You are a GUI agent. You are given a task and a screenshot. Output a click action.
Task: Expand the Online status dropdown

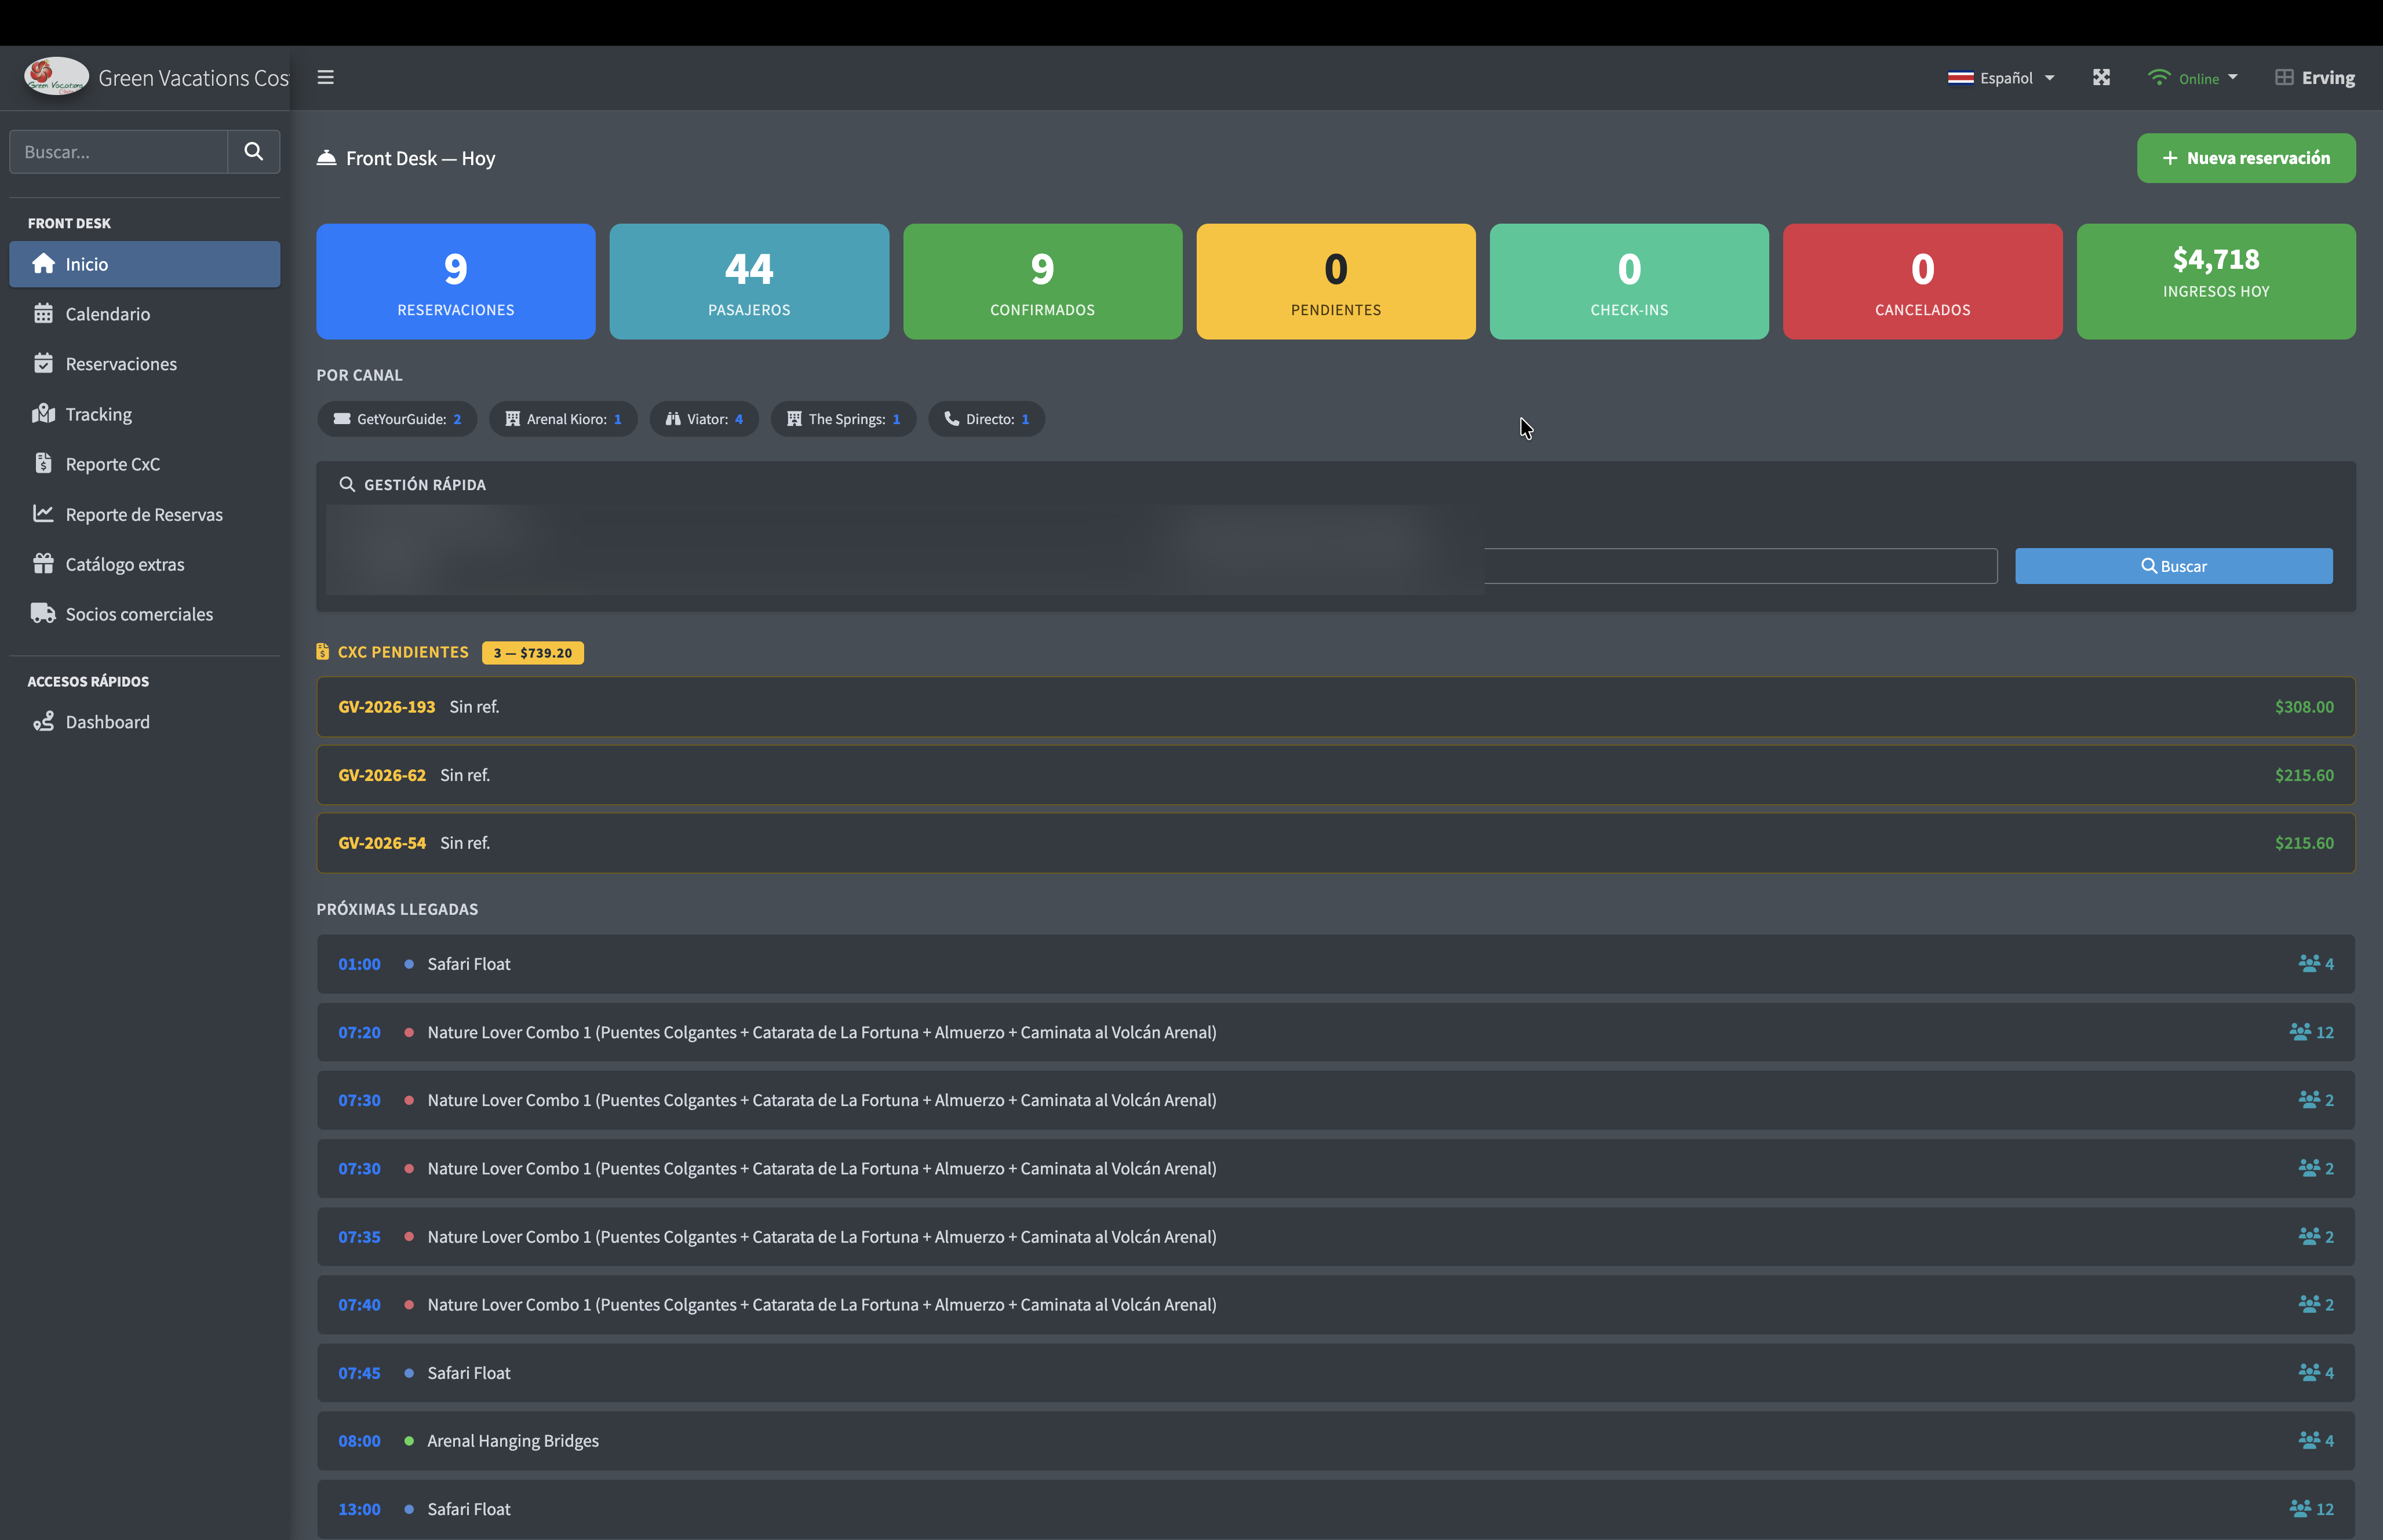pos(2192,77)
